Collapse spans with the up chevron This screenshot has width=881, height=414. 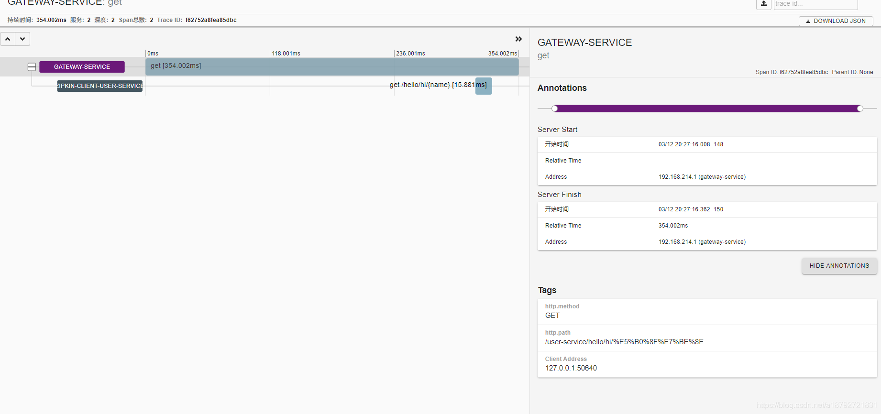point(8,39)
